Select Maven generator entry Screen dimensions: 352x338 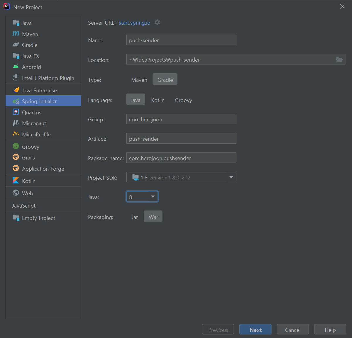43,34
